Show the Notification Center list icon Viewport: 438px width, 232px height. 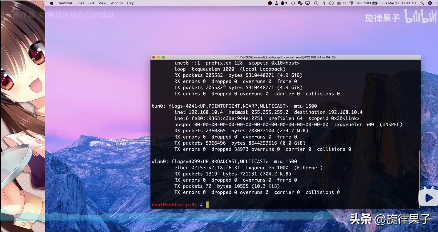436,3
